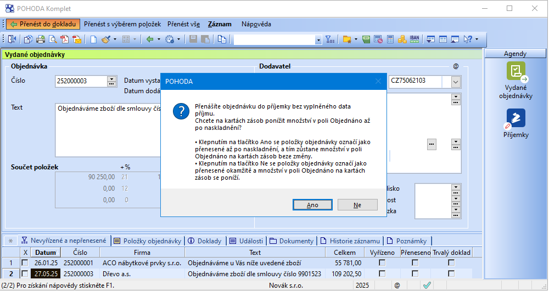
Task: Open the plain calculator icon
Action: (x=390, y=39)
